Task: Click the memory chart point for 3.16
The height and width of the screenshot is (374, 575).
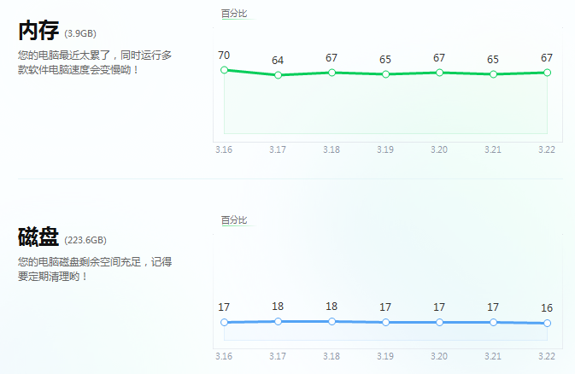Action: click(x=224, y=70)
